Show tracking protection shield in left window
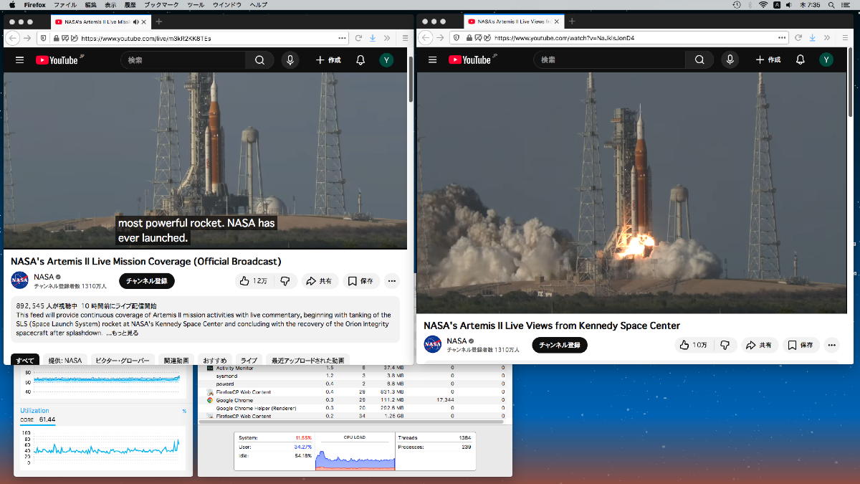This screenshot has height=484, width=860. (44, 38)
